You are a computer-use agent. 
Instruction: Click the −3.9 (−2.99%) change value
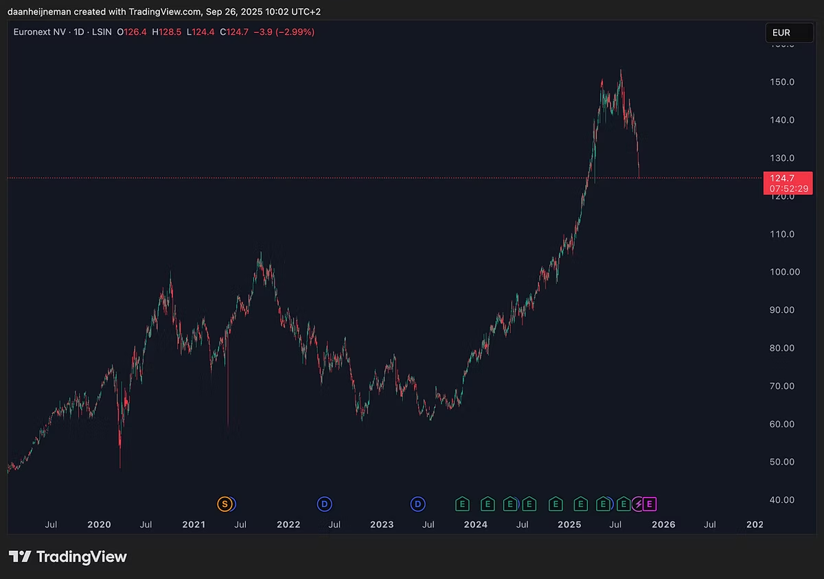285,32
